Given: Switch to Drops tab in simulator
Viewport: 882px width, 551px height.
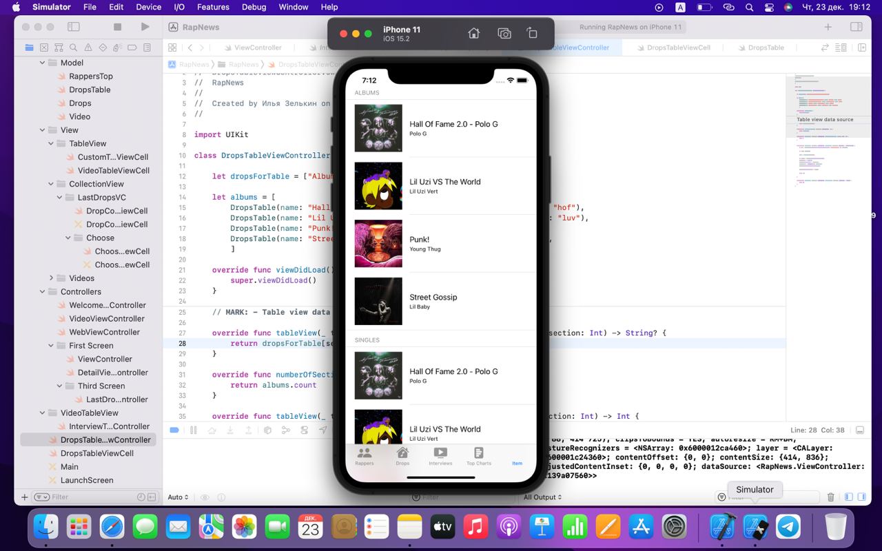Looking at the screenshot, I should (402, 456).
